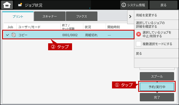Select the コピー job row

68,35
